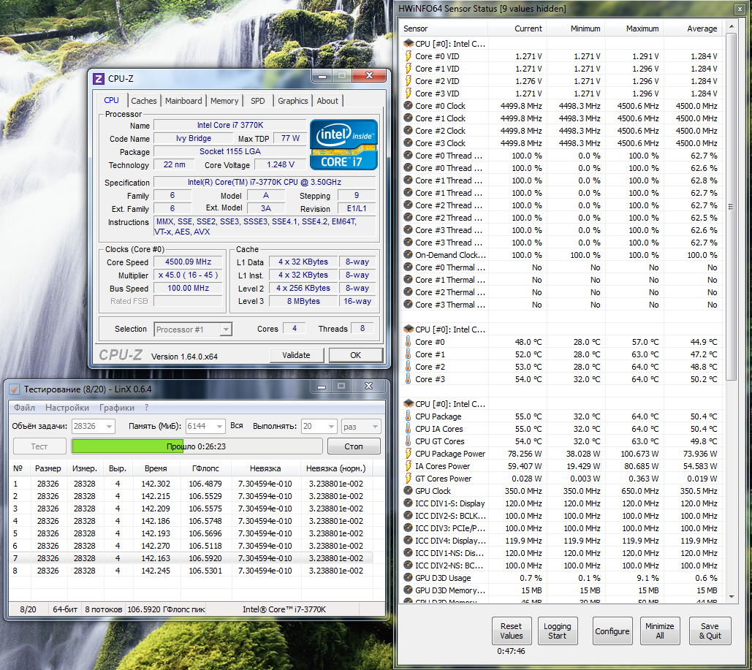Switch to the Caches tab in CPU-Z

tap(143, 101)
